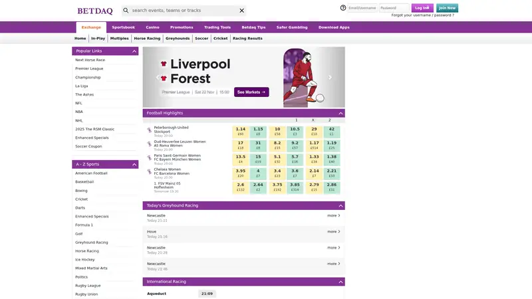Open the Download Apps tab
The height and width of the screenshot is (299, 532).
[x=334, y=27]
